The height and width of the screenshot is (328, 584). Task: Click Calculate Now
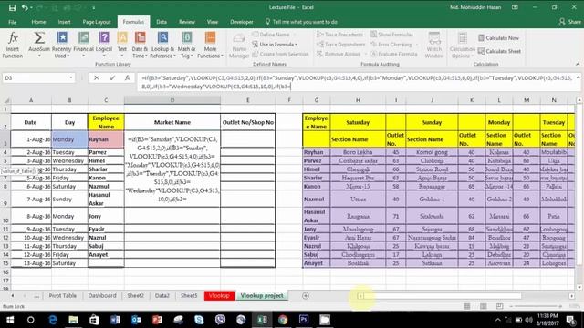click(498, 38)
